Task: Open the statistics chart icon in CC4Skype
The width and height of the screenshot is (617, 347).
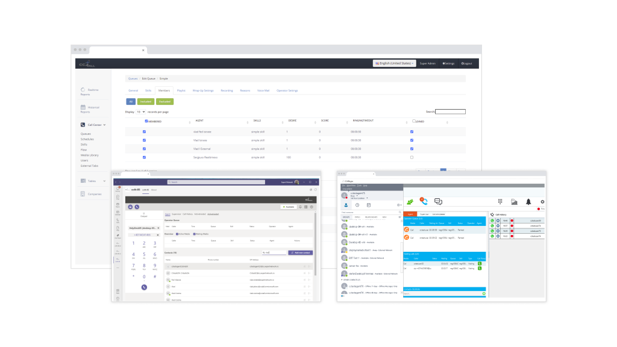Action: 514,202
